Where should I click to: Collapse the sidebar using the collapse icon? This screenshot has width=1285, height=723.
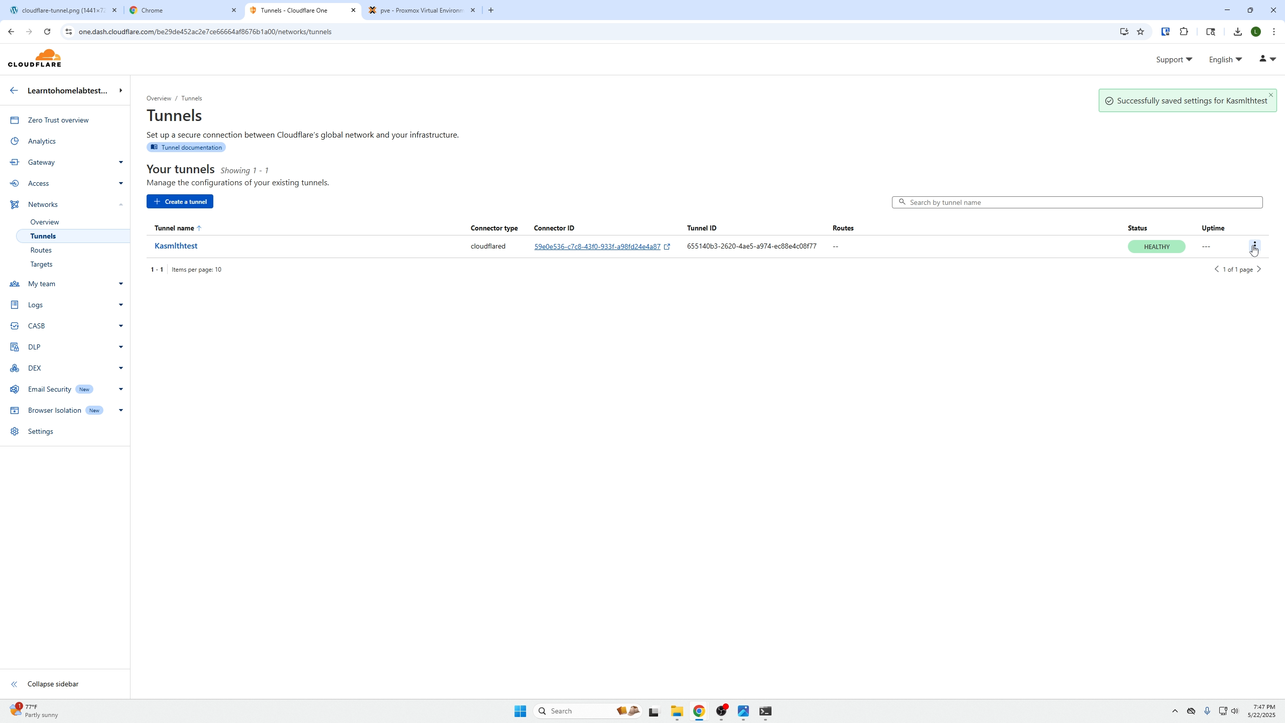(x=15, y=684)
